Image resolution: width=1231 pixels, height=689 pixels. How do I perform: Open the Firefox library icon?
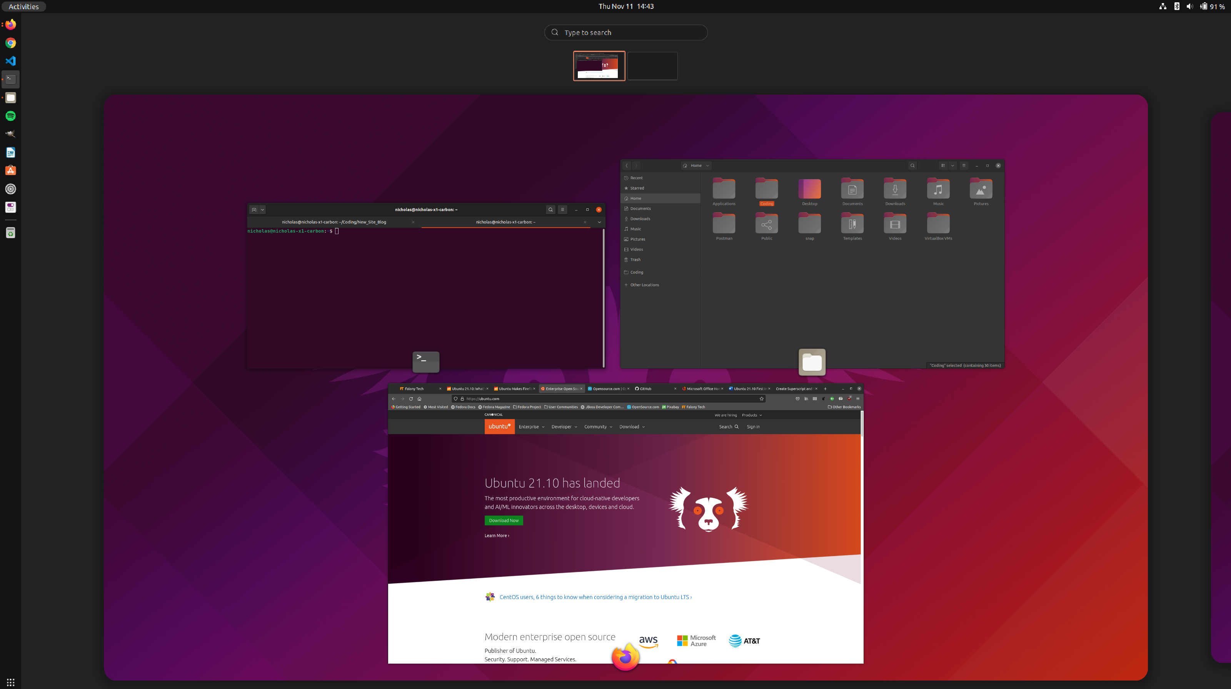(806, 399)
